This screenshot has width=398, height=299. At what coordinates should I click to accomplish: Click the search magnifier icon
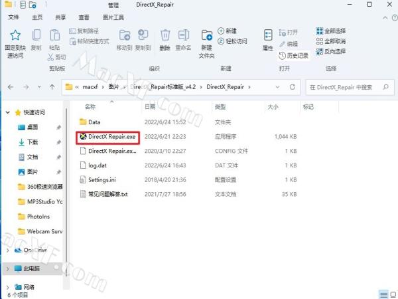386,87
